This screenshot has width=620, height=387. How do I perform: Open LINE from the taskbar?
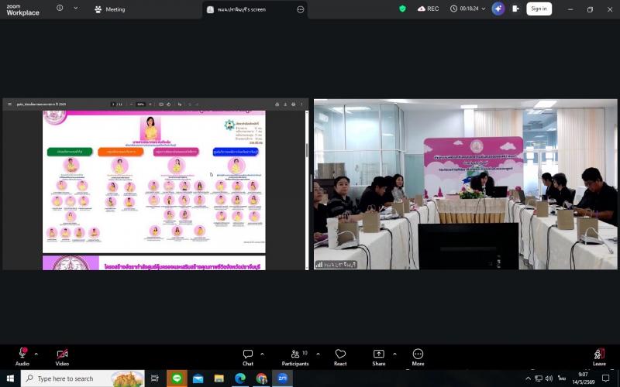(177, 378)
